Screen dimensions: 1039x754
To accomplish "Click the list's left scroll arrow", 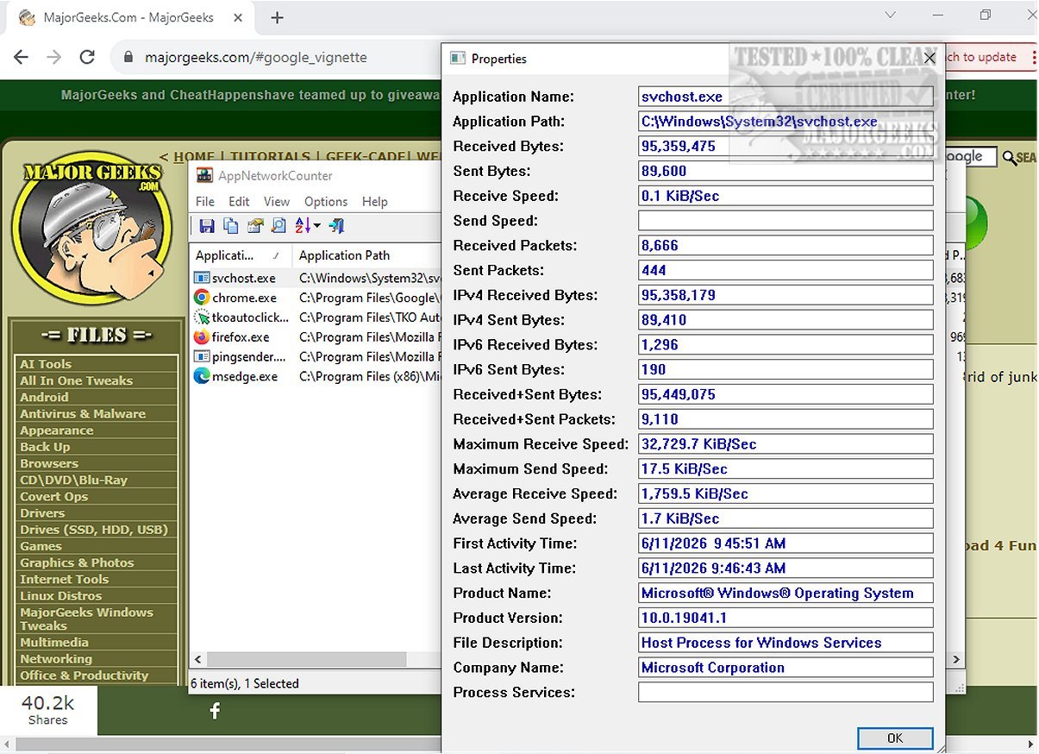I will (x=197, y=660).
